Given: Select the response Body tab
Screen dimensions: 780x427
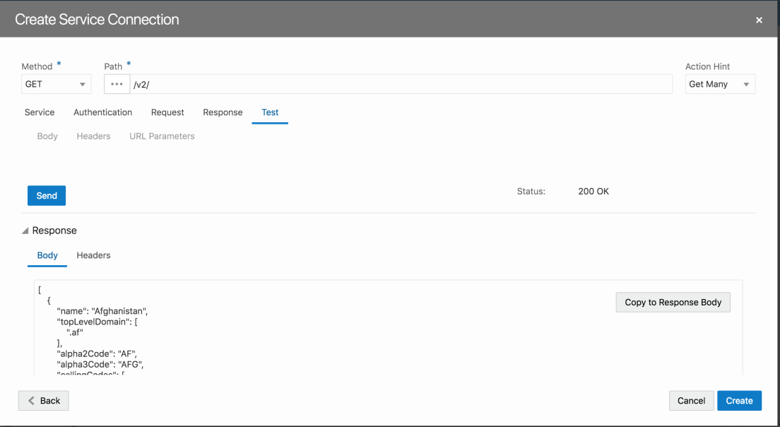Looking at the screenshot, I should [x=47, y=255].
